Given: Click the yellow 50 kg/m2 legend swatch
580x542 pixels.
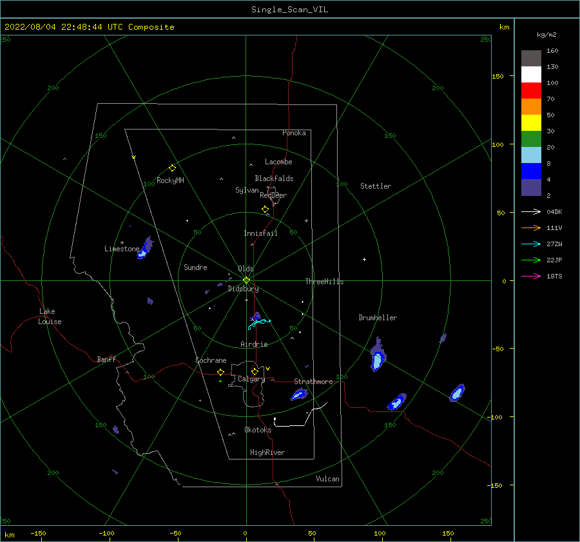Looking at the screenshot, I should 531,122.
